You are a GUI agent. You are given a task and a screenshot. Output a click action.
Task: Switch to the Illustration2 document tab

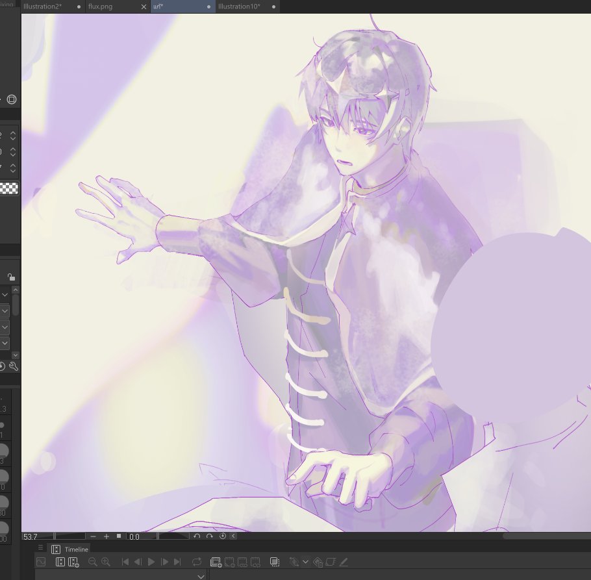53,6
